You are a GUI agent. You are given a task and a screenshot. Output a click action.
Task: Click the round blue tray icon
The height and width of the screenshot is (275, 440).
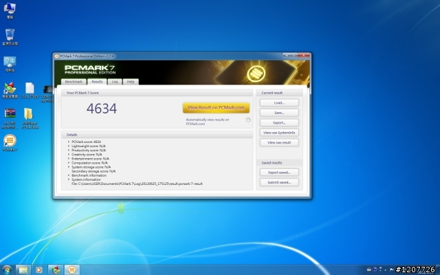coord(375,269)
